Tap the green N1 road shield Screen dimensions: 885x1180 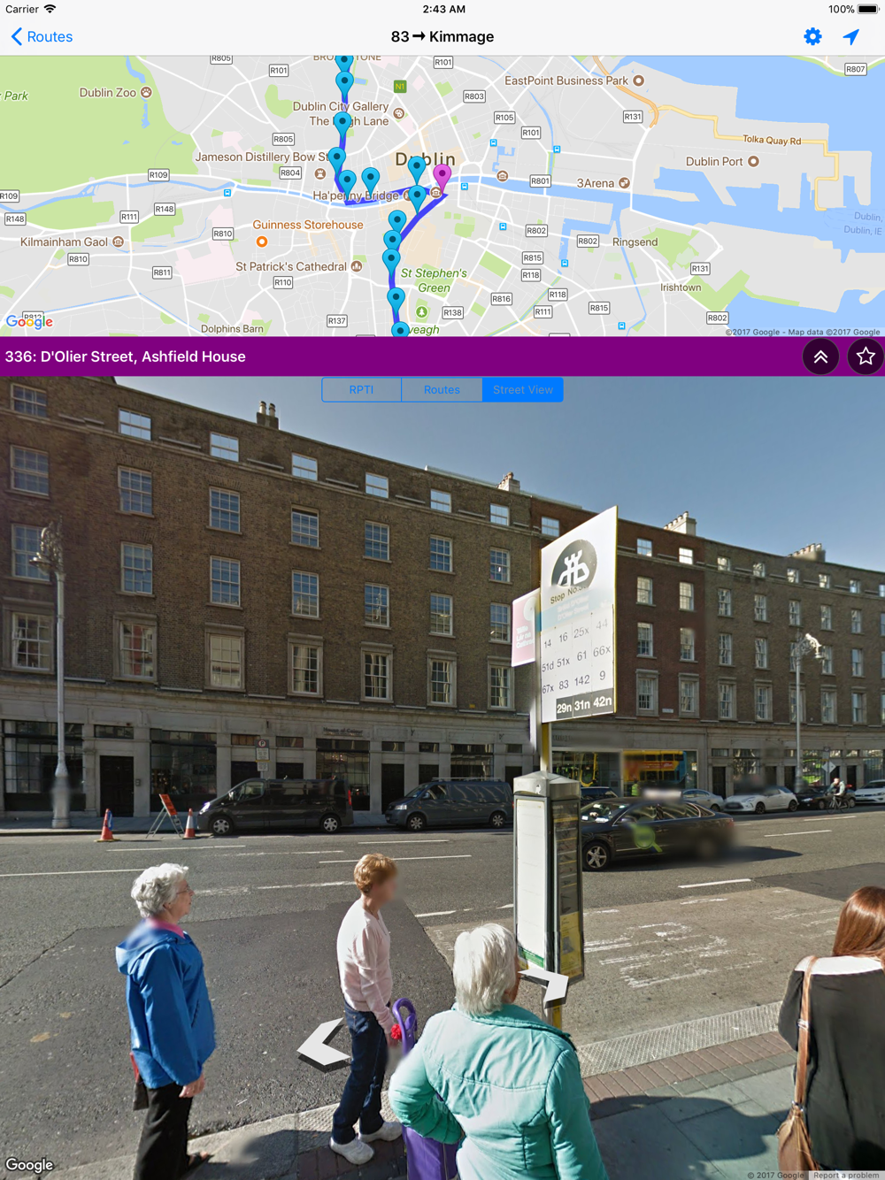tap(400, 87)
